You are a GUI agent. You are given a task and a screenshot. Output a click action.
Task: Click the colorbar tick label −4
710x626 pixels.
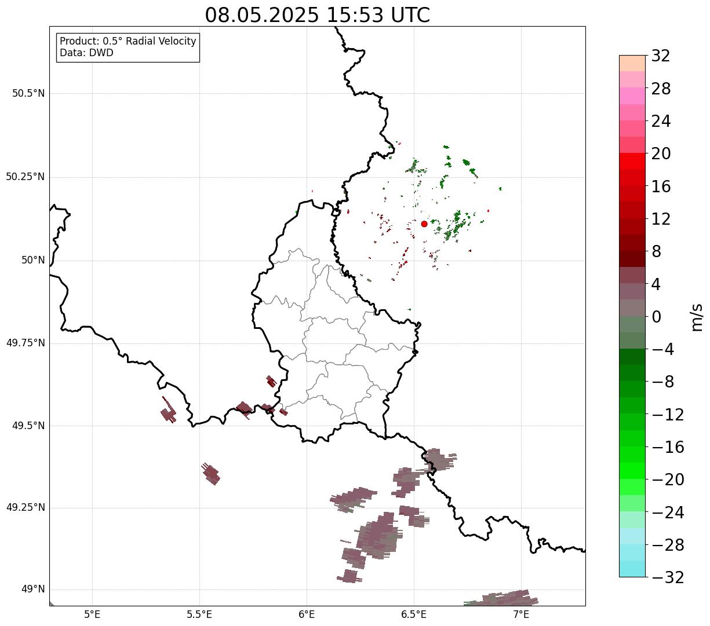(662, 350)
